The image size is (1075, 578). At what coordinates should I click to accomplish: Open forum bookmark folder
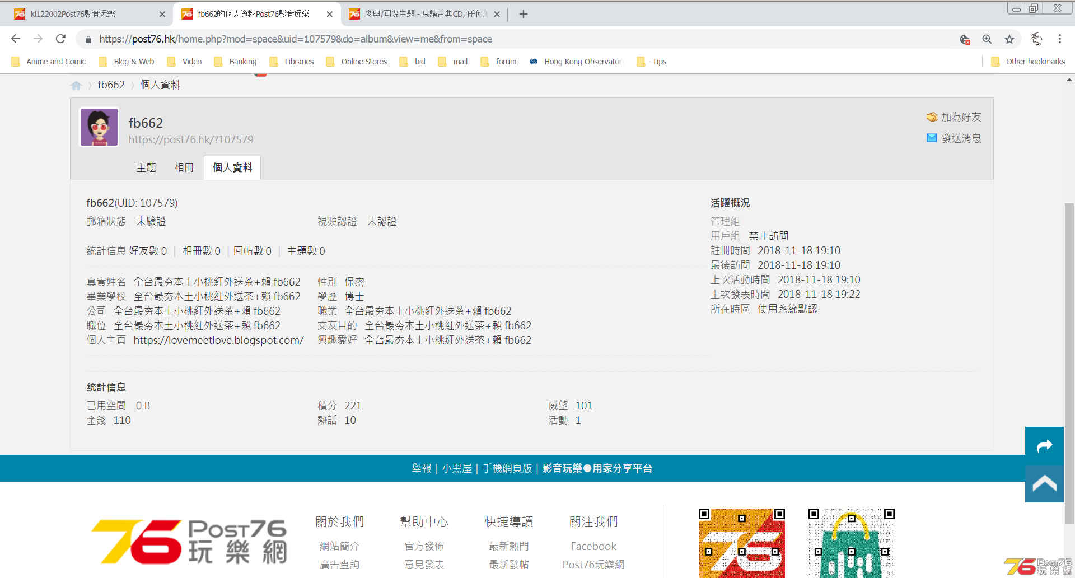click(498, 62)
